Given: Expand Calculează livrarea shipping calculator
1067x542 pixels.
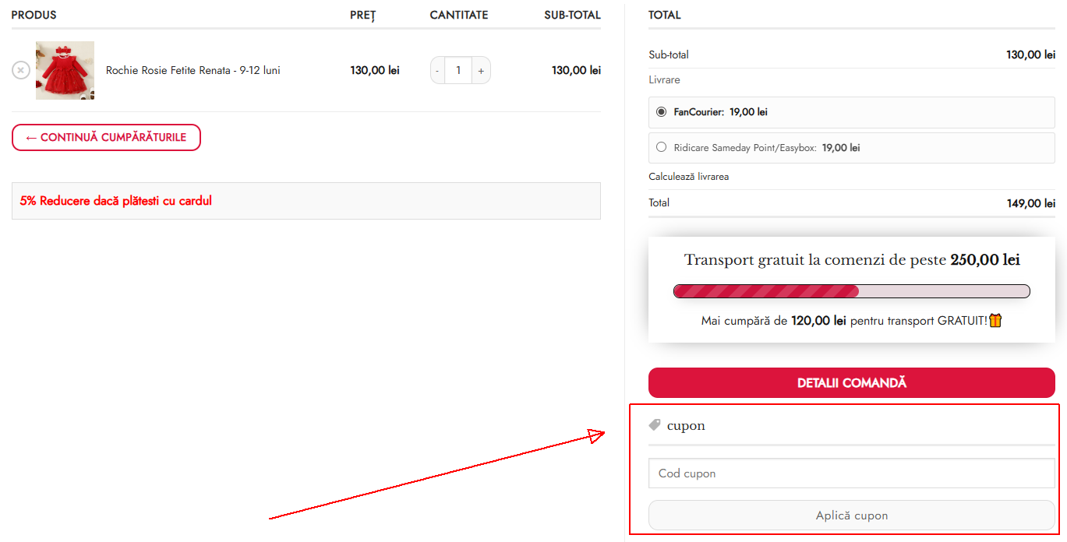Looking at the screenshot, I should click(x=689, y=177).
